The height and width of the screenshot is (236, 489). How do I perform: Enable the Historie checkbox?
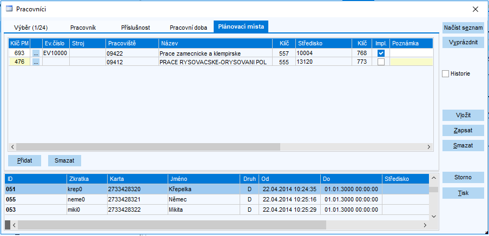pos(446,73)
